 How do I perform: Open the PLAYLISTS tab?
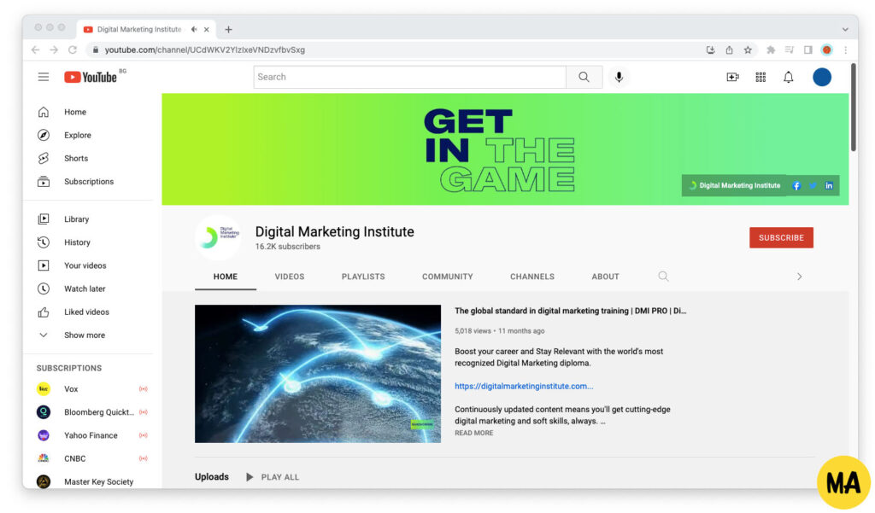[x=363, y=277]
